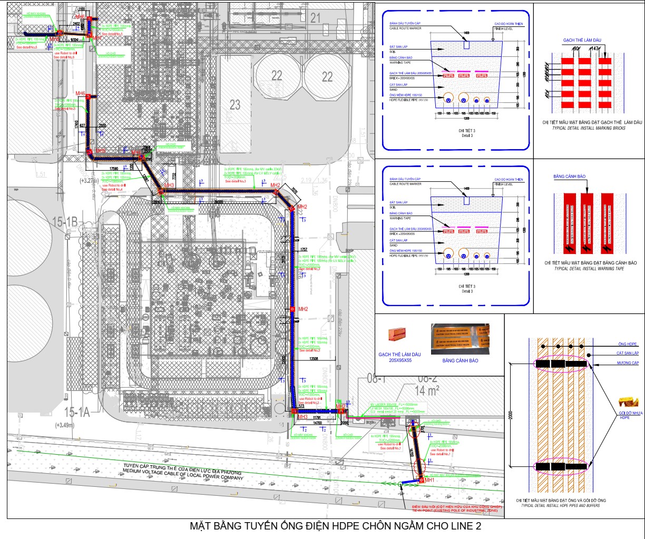Image resolution: width=645 pixels, height=539 pixels.
Task: Click the red tie-in point description text
Action: pos(455,508)
